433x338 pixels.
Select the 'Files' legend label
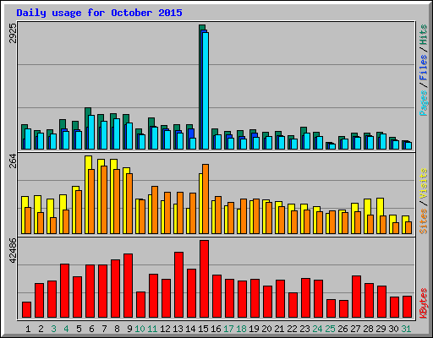point(423,68)
